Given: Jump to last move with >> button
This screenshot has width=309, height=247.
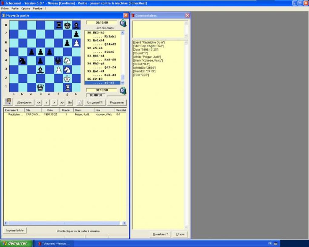Looking at the screenshot, I should tap(62, 103).
